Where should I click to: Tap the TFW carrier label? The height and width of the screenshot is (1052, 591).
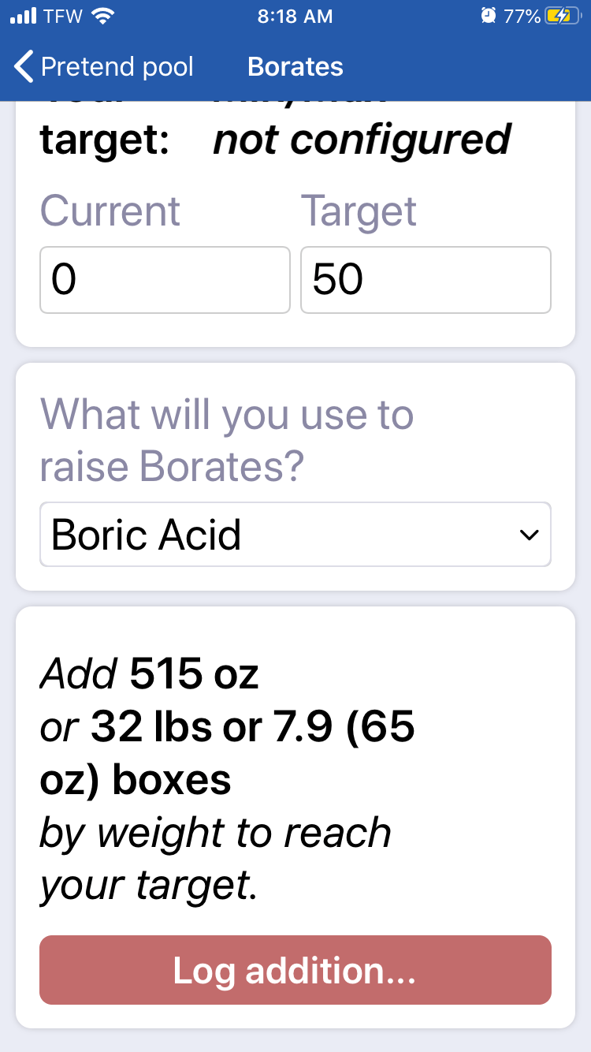coord(63,16)
